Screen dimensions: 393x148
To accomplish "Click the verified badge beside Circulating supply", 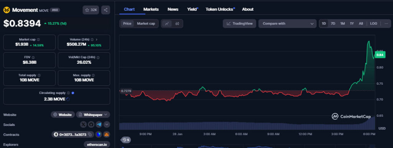I will [73, 93].
